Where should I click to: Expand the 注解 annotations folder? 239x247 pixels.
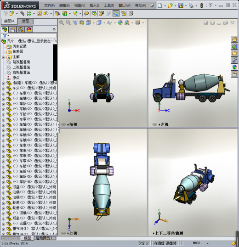click(x=4, y=58)
